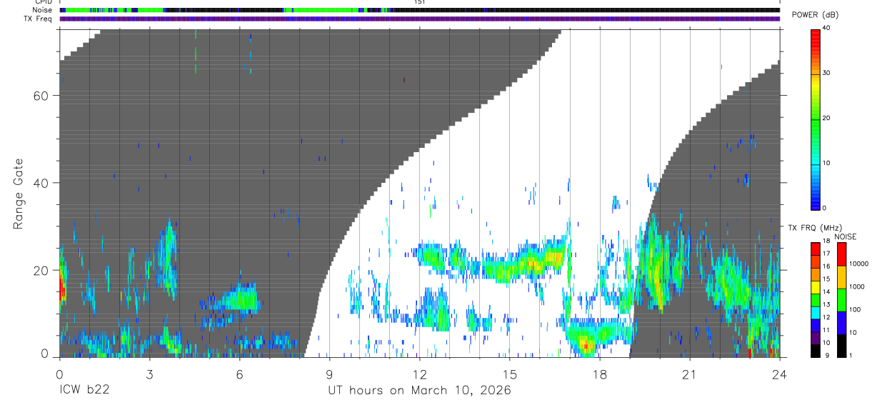The height and width of the screenshot is (405, 877).
Task: Click x-axis tick label '6'
Action: pyautogui.click(x=239, y=374)
